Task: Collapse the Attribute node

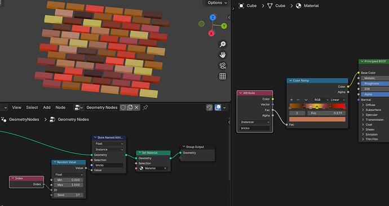Action: 241,93
